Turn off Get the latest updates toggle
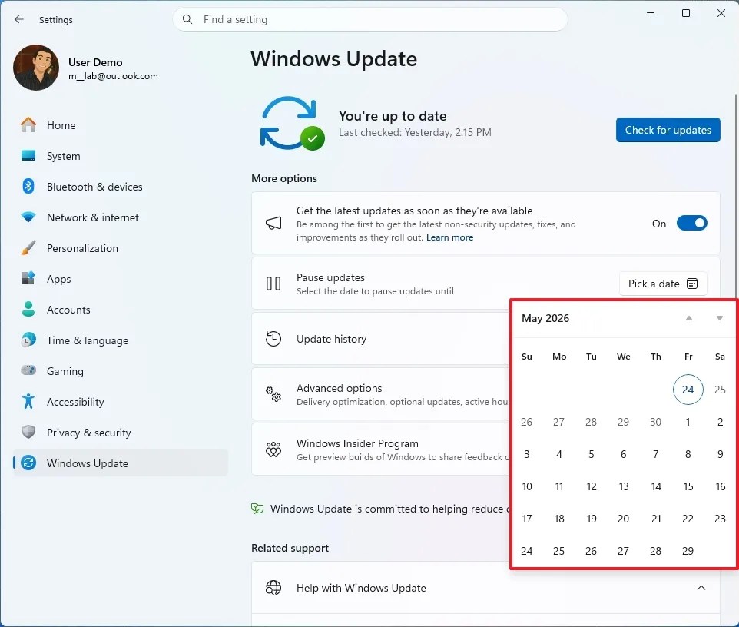This screenshot has width=739, height=627. click(691, 223)
